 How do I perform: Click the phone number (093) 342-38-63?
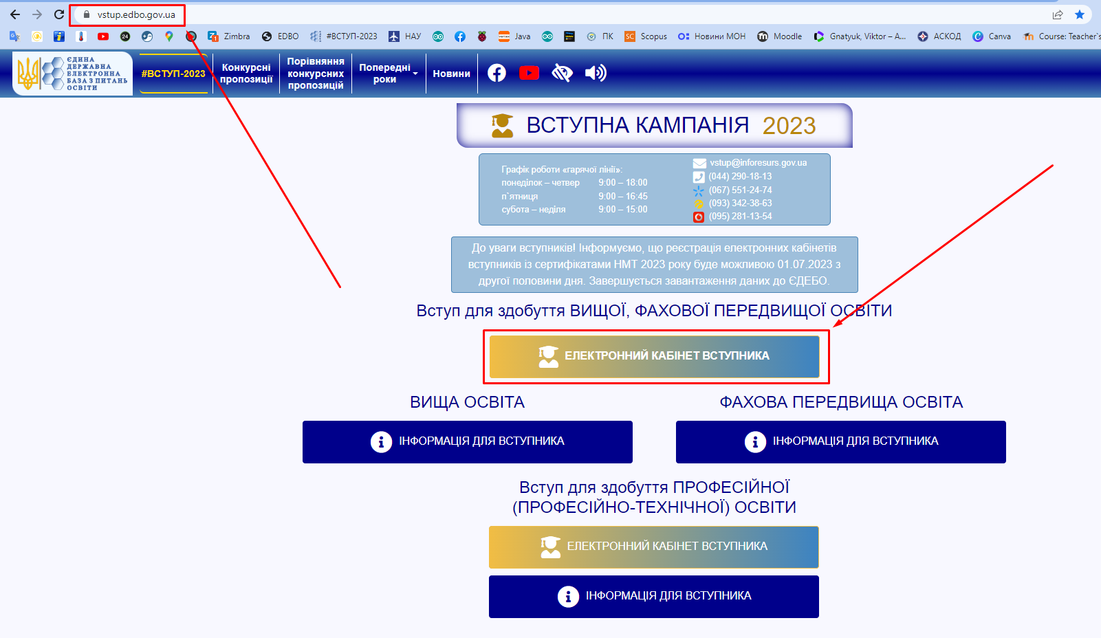click(x=740, y=203)
